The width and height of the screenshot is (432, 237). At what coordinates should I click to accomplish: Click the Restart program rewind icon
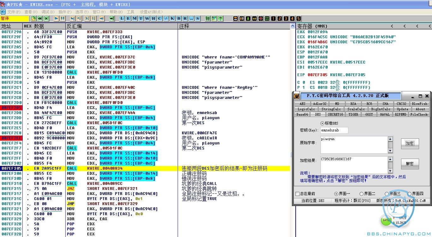40,18
